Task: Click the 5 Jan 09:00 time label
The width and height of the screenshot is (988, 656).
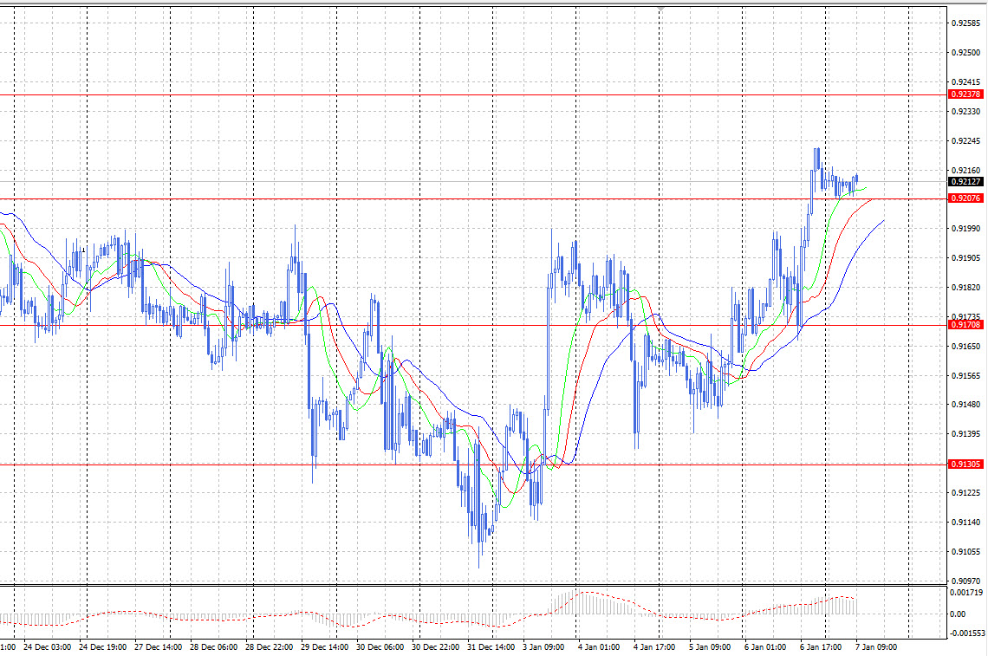Action: 710,647
